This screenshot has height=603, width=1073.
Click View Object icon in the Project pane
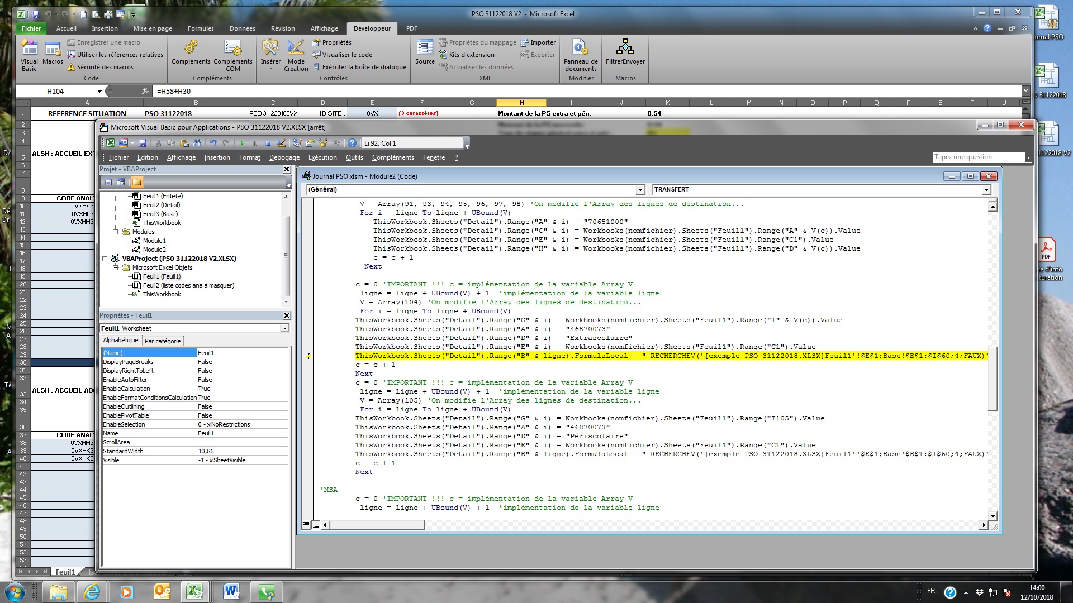[121, 182]
